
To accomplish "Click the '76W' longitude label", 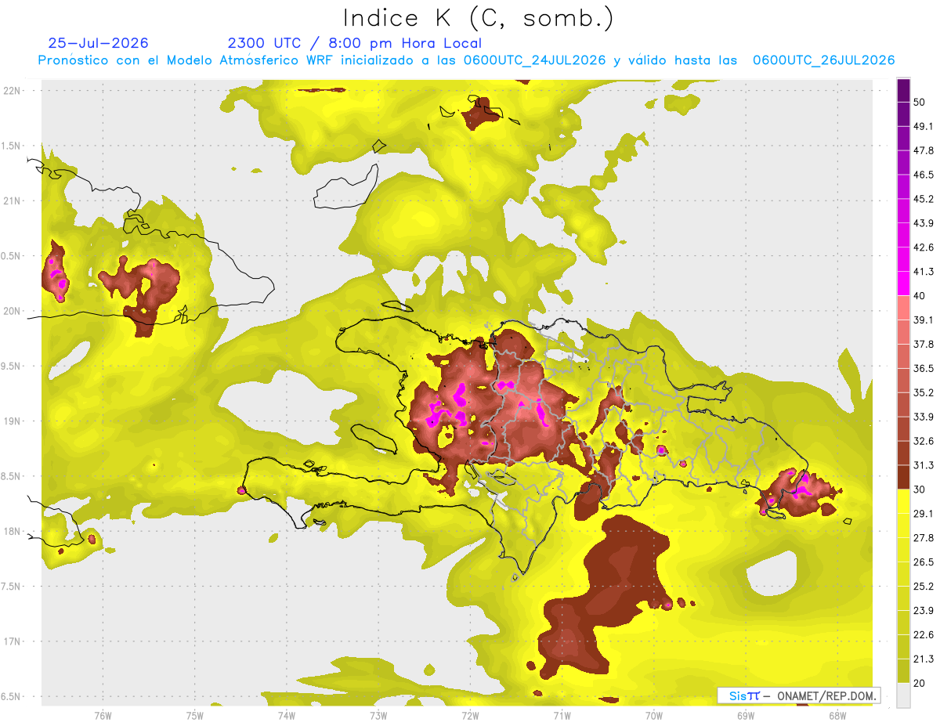I will [x=103, y=715].
